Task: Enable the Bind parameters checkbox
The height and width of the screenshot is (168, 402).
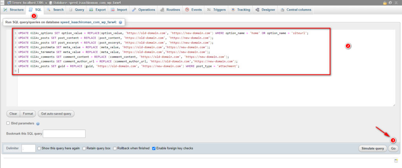Action: pyautogui.click(x=8, y=123)
